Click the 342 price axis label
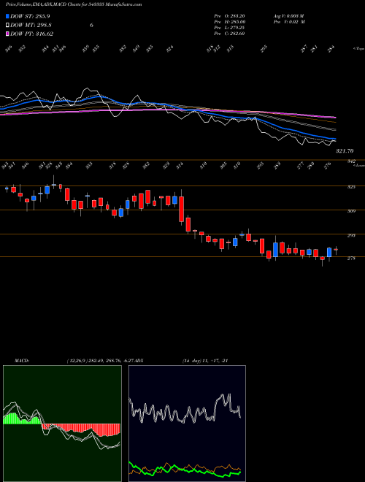Image resolution: width=365 pixels, height=482 pixels. (352, 161)
